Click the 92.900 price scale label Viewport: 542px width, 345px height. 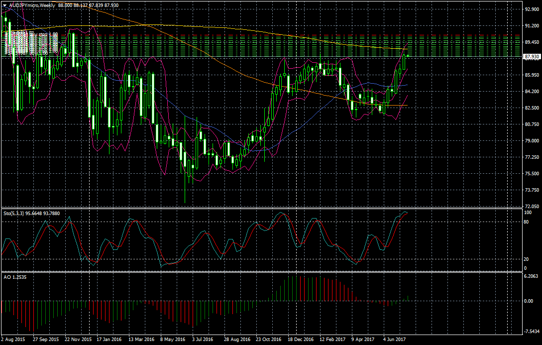pyautogui.click(x=532, y=9)
